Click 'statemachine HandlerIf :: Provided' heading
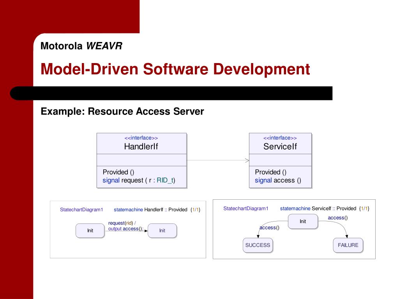Image resolution: width=399 pixels, height=299 pixels. point(150,209)
